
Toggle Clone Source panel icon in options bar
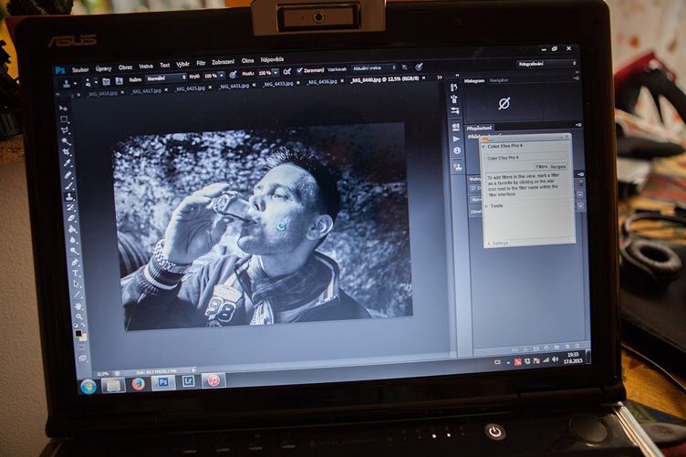tap(119, 81)
